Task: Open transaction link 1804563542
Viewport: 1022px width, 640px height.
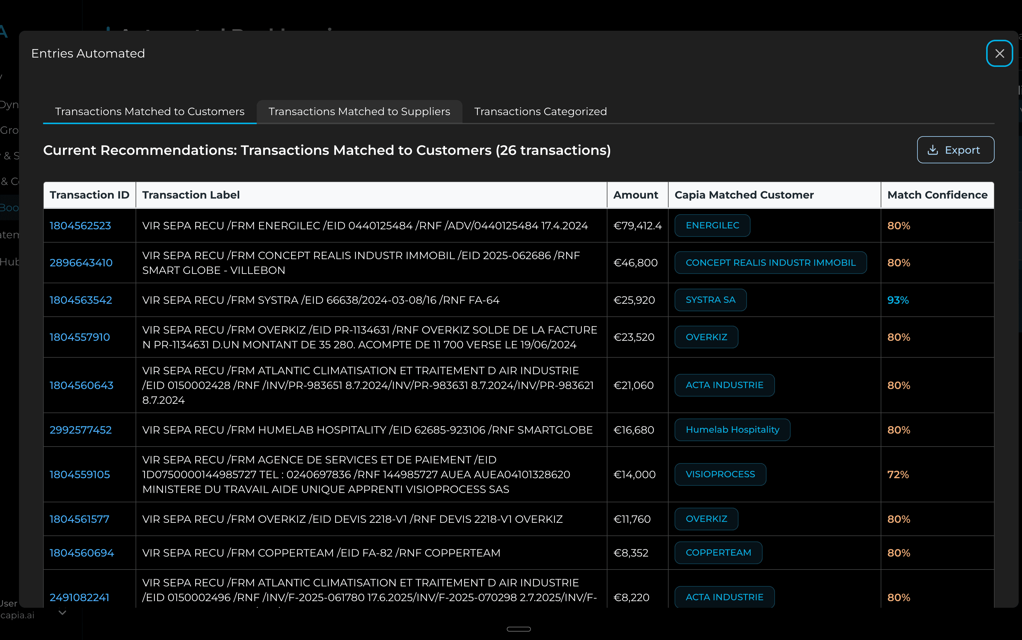Action: (80, 300)
